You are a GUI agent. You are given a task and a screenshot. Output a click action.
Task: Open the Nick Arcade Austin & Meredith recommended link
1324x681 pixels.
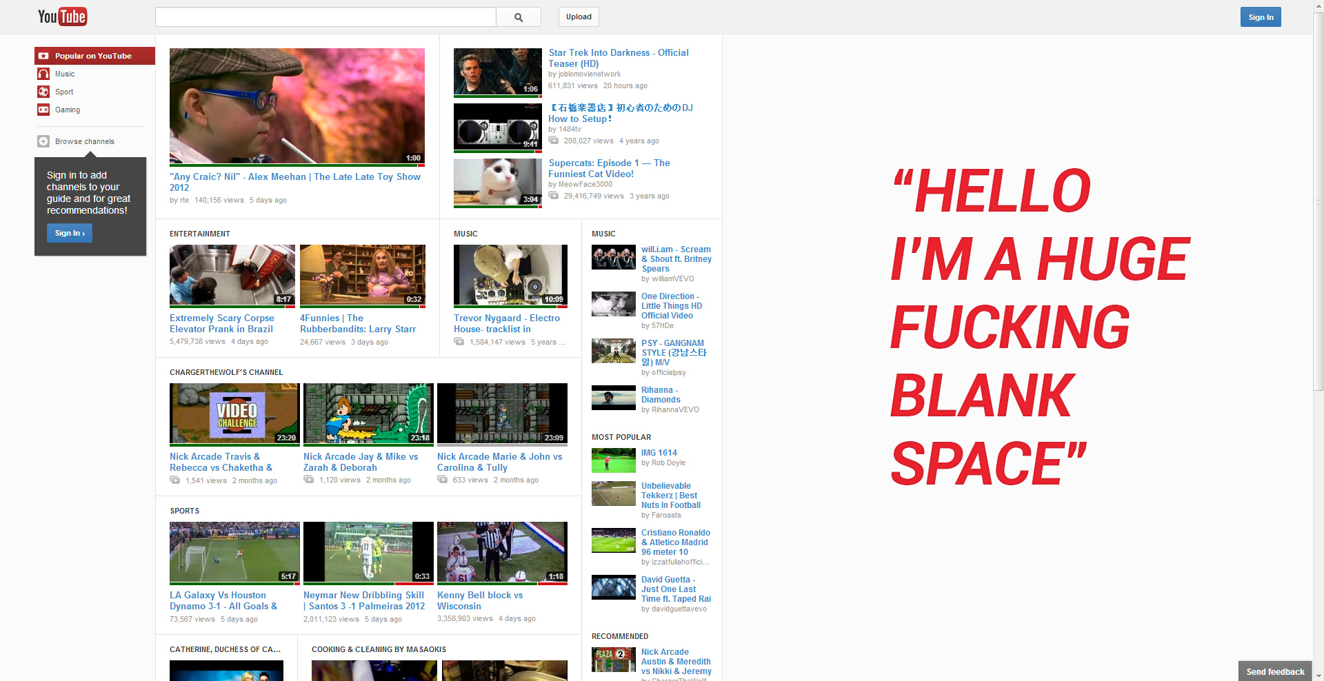coord(676,662)
